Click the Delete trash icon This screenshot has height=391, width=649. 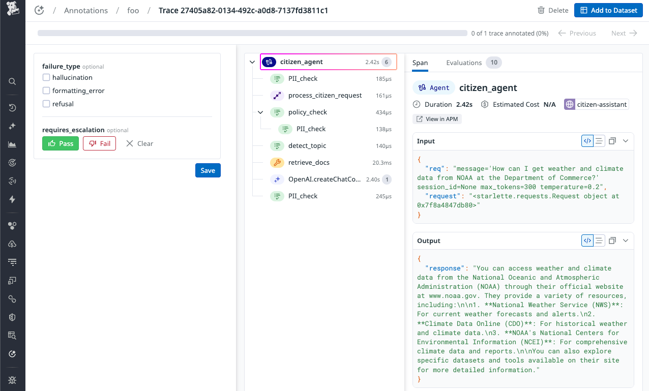click(542, 10)
